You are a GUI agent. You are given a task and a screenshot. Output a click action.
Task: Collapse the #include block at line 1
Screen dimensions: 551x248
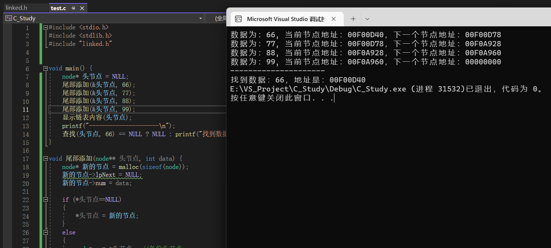(x=46, y=27)
